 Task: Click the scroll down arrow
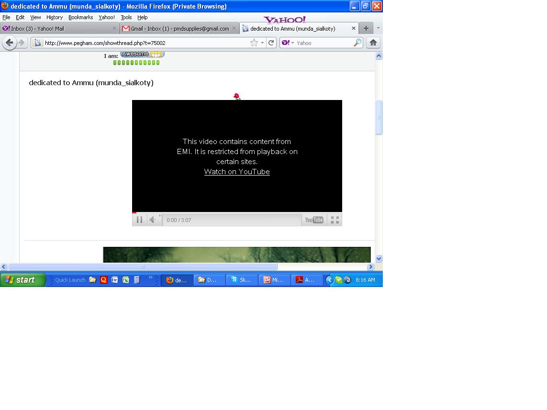[x=379, y=258]
